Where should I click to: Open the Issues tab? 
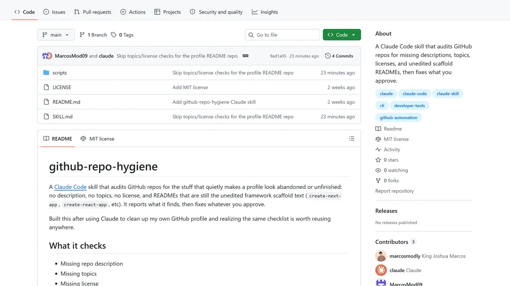pyautogui.click(x=54, y=12)
